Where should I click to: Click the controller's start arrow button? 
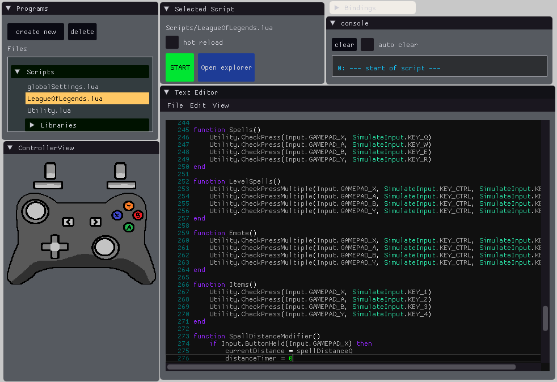(x=95, y=222)
